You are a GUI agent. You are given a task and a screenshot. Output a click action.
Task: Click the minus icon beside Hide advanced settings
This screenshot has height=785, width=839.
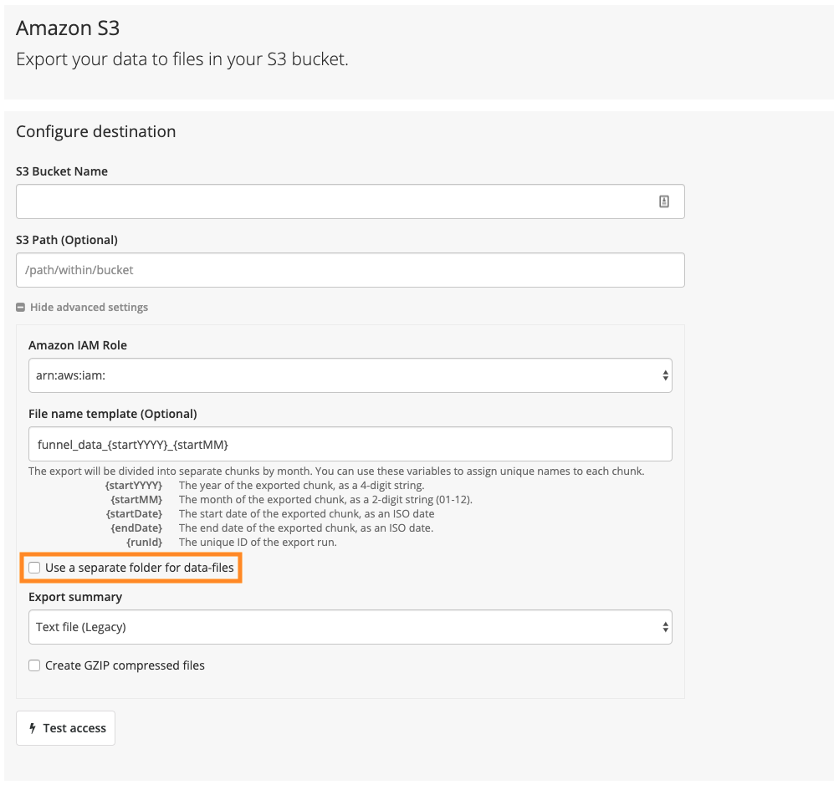pos(20,308)
